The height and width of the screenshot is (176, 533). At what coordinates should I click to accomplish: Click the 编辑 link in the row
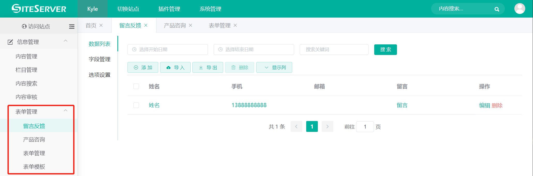[484, 105]
